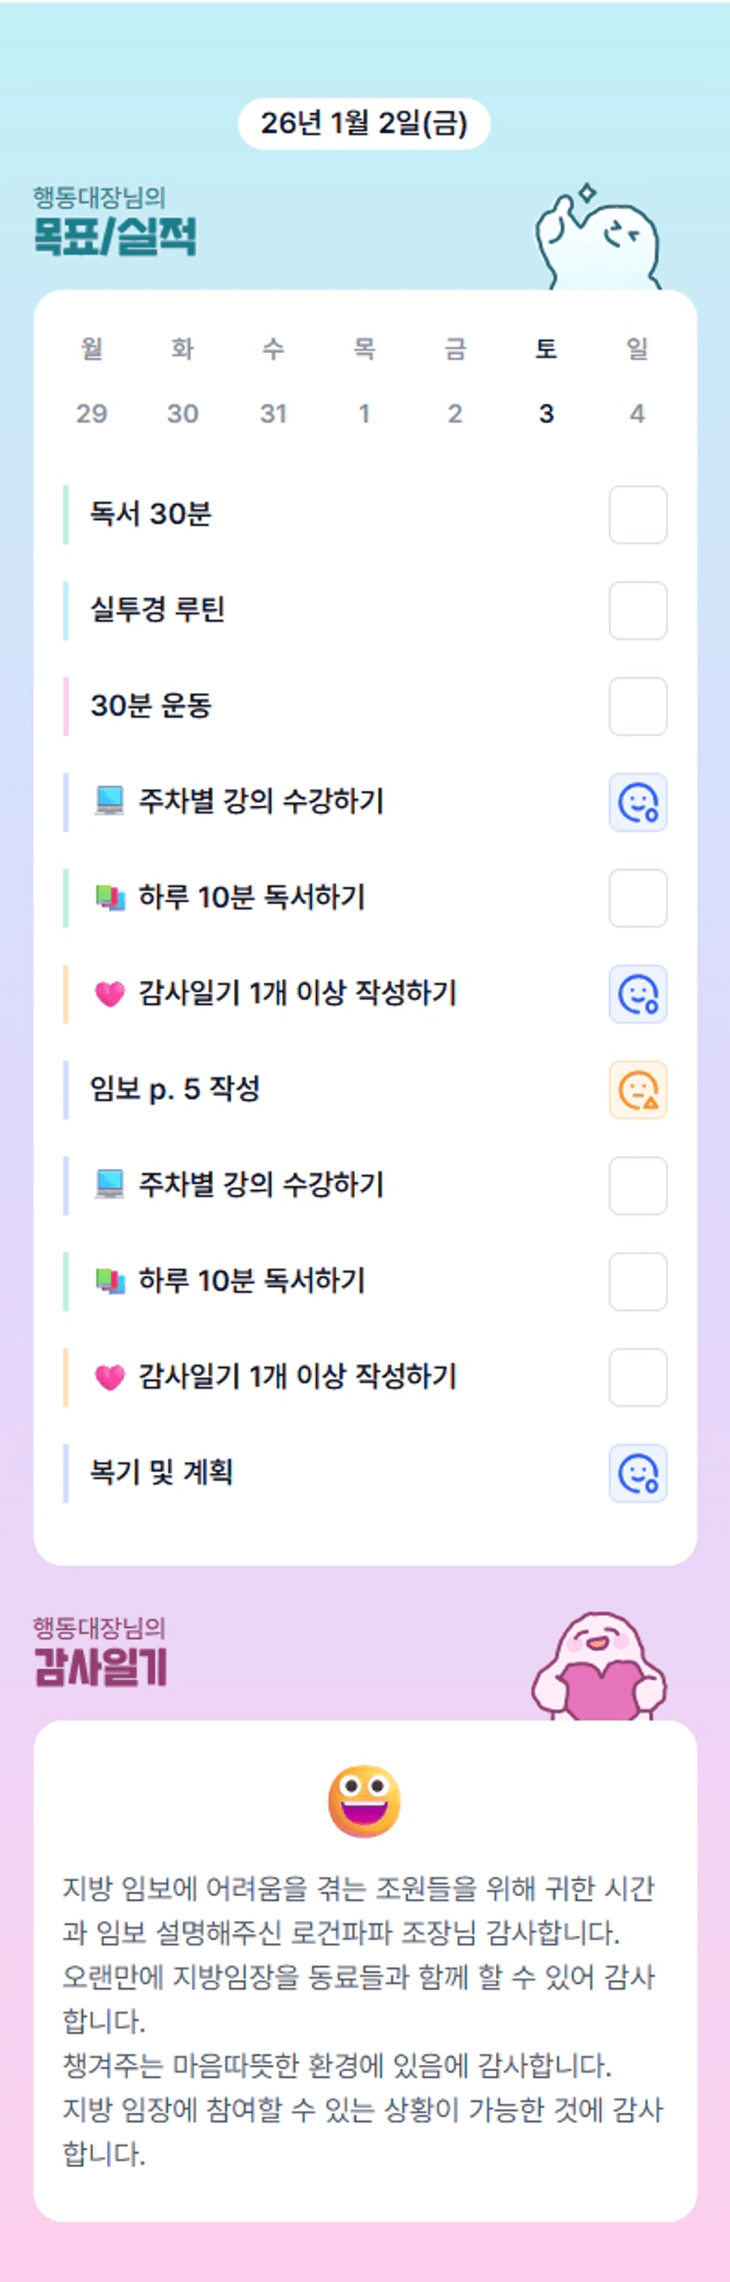Screen dimensions: 730x2282
Task: Mark 30분 운동 as done
Action: tap(638, 707)
